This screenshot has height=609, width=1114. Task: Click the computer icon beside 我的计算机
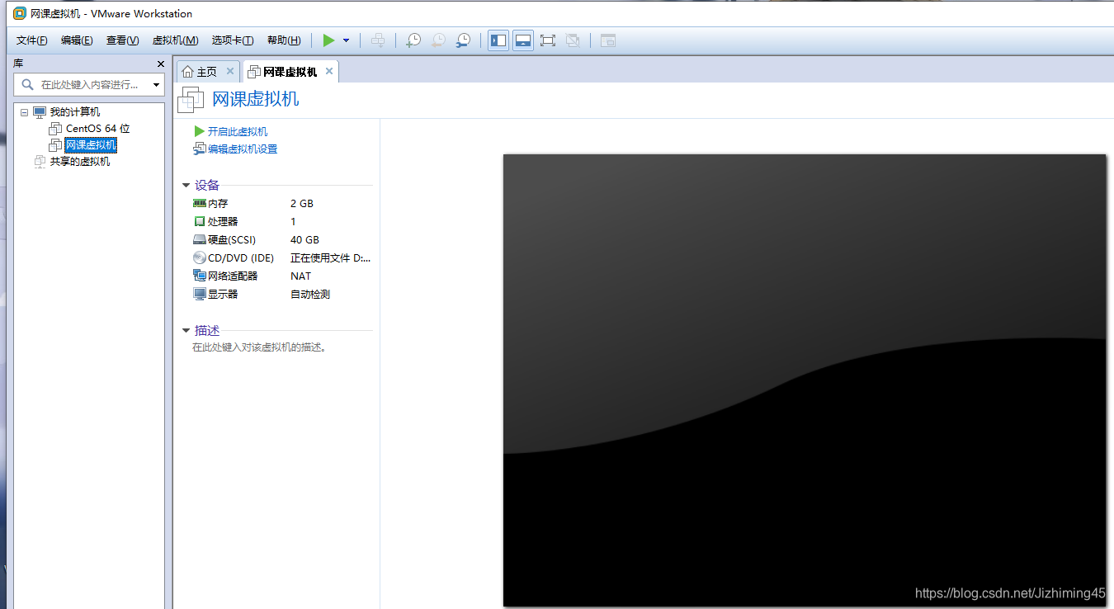pos(40,112)
